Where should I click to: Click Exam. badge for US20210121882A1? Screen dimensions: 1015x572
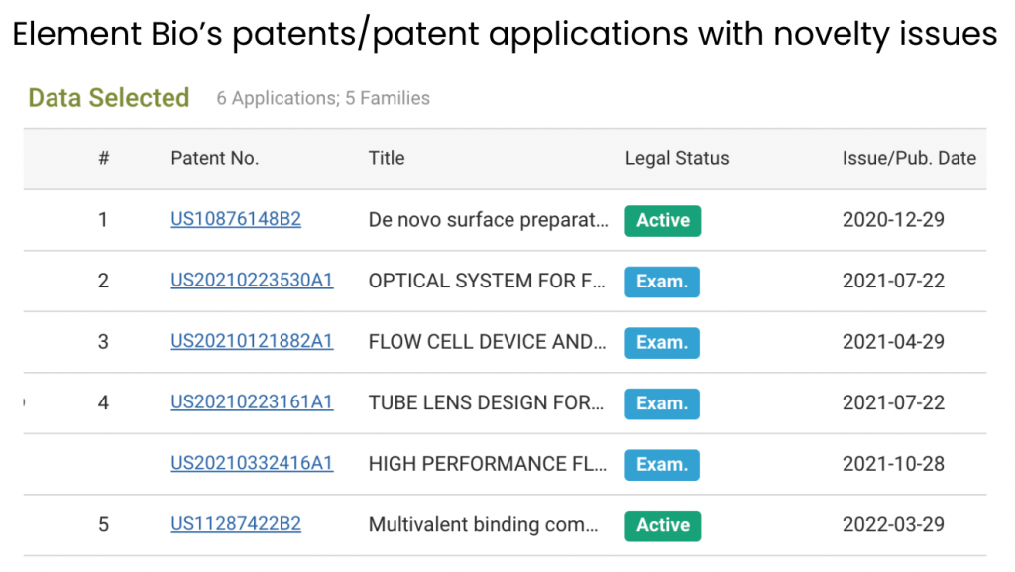click(x=662, y=342)
